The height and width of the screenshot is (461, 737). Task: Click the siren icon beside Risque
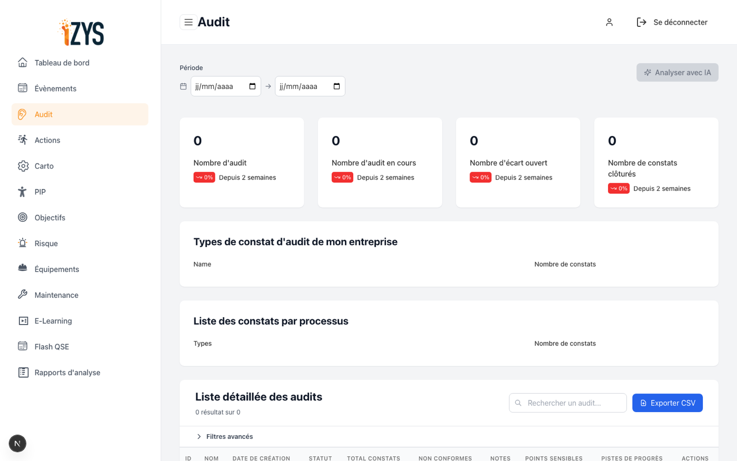coord(23,243)
